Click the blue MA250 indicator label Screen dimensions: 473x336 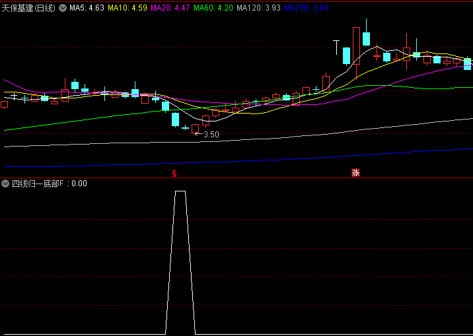(x=306, y=8)
